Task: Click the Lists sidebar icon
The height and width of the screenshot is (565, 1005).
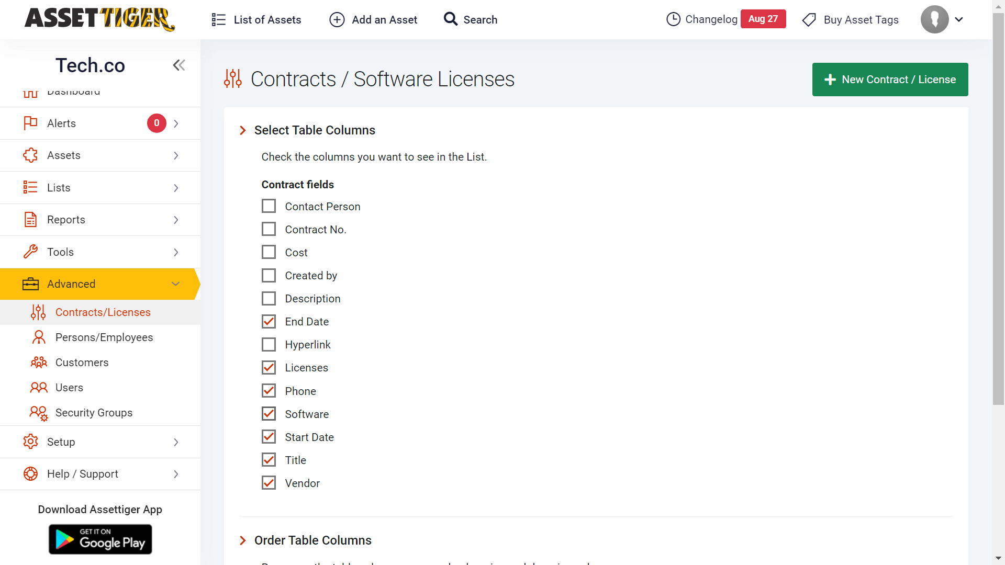Action: click(x=30, y=187)
